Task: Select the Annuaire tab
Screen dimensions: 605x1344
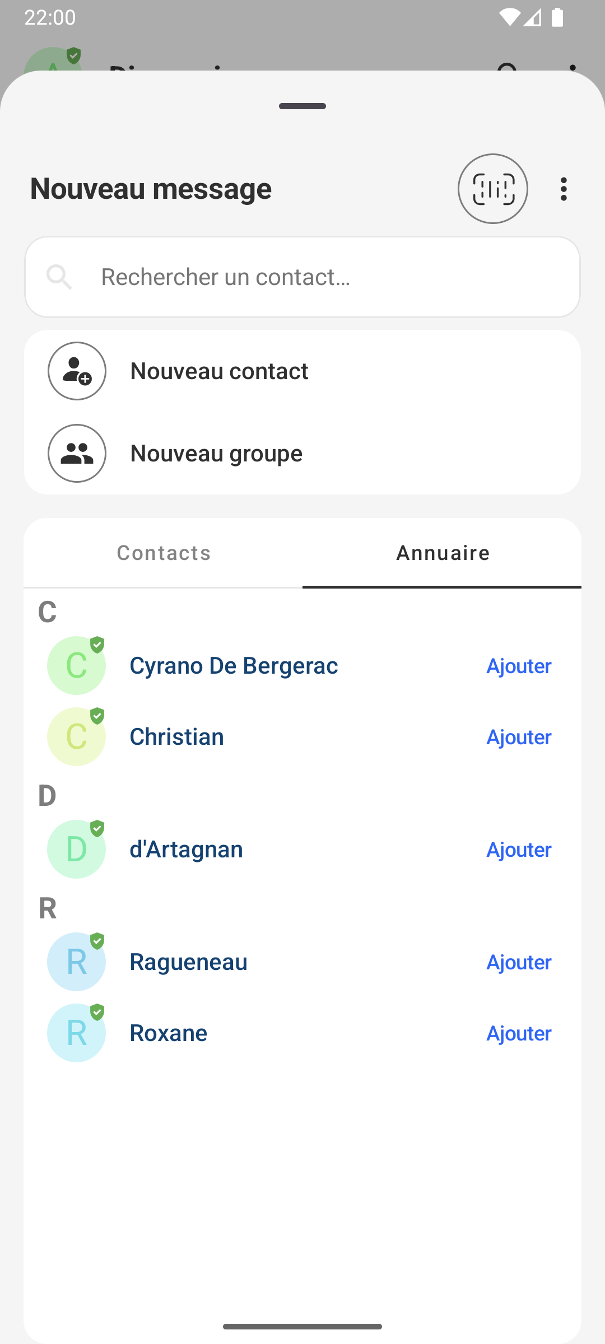Action: click(443, 553)
